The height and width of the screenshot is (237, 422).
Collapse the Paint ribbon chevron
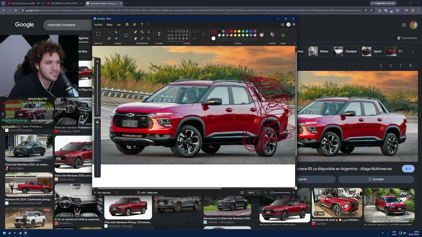pos(294,43)
